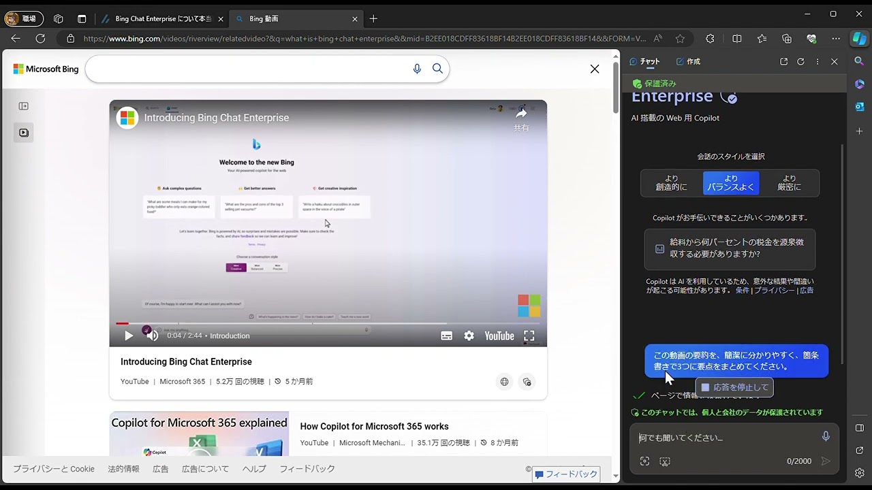Viewport: 872px width, 490px height.
Task: Open the 条件 terms link
Action: click(742, 291)
